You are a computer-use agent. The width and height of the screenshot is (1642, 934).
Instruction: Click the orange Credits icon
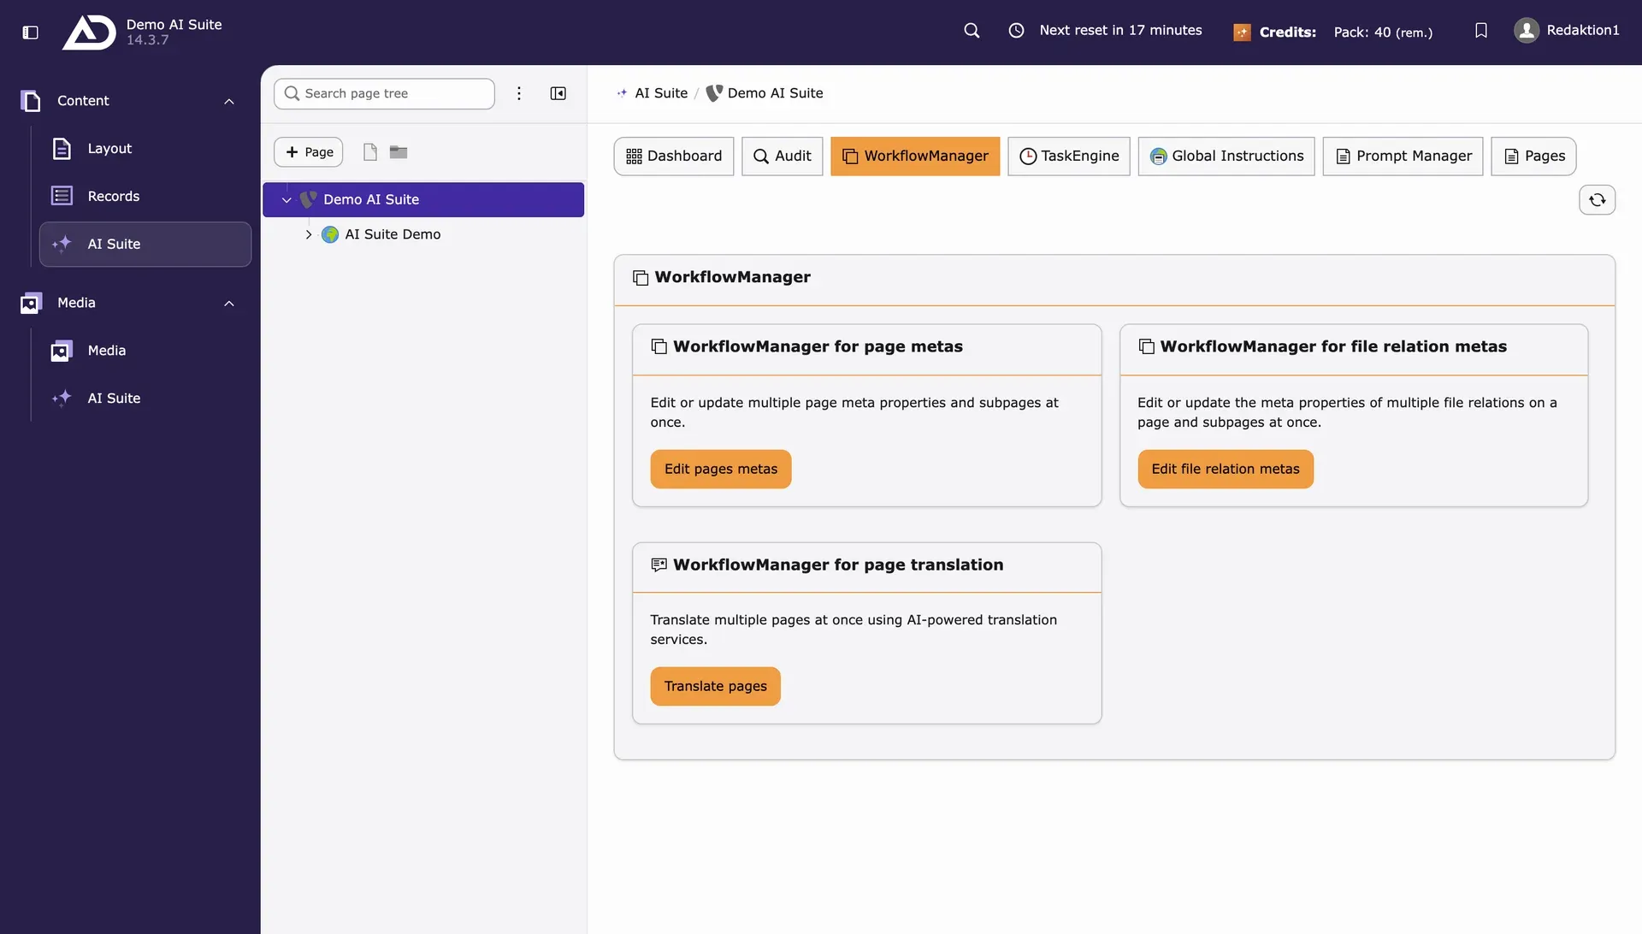pyautogui.click(x=1242, y=33)
